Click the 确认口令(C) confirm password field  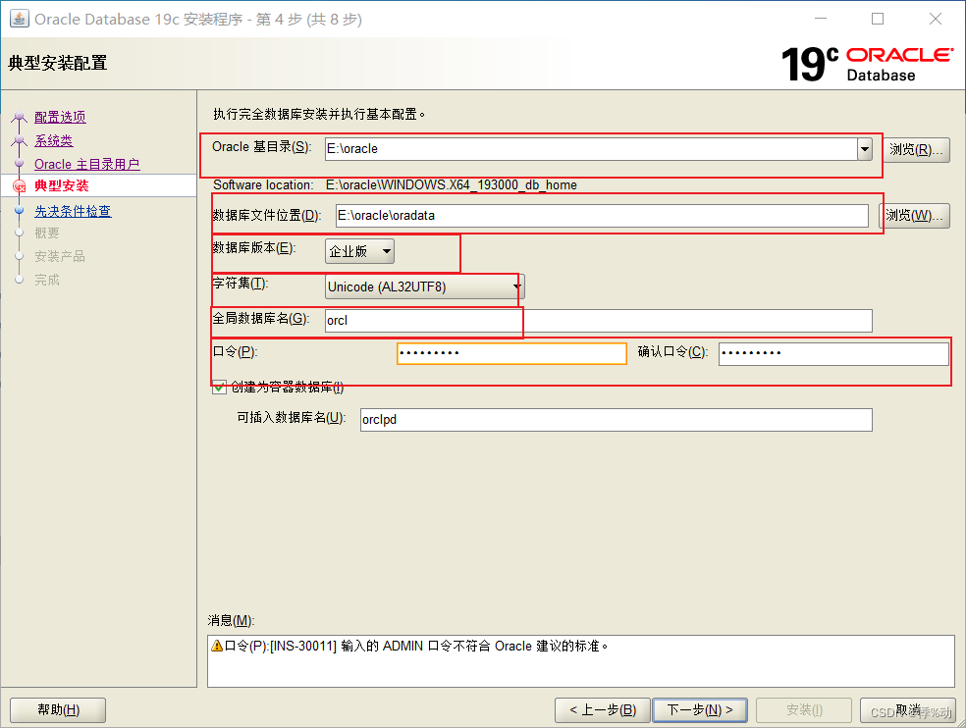click(833, 353)
